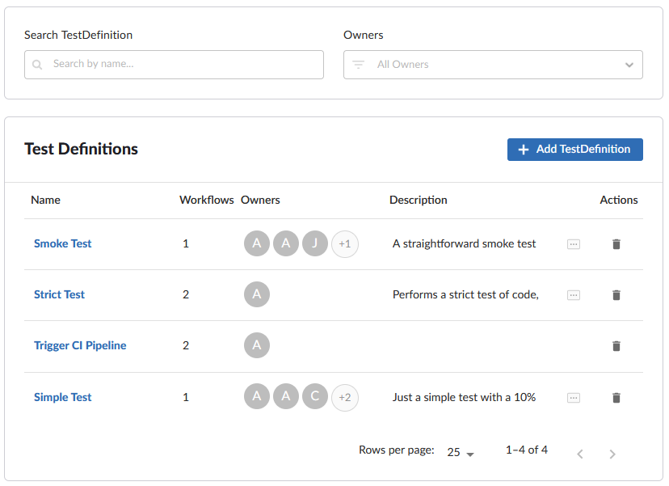Expand Smoke Test description ellipsis
Viewport: 669px width, 486px height.
click(574, 244)
